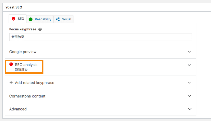Viewport: 211px width, 121px height.
Task: Click the Yoast SEO panel header
Action: (x=14, y=7)
